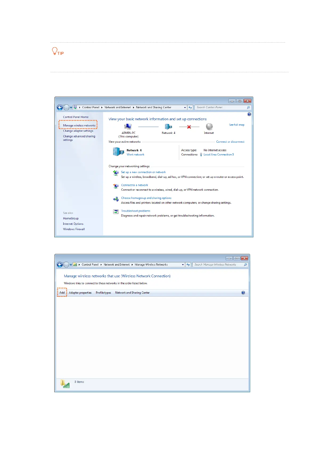Click the Connect to a network icon
This screenshot has width=317, height=449.
pyautogui.click(x=116, y=186)
